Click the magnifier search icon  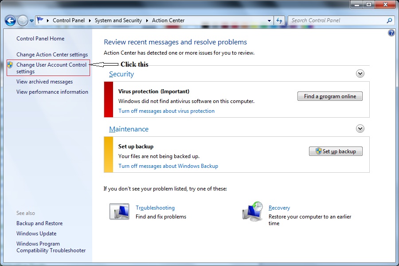(389, 20)
